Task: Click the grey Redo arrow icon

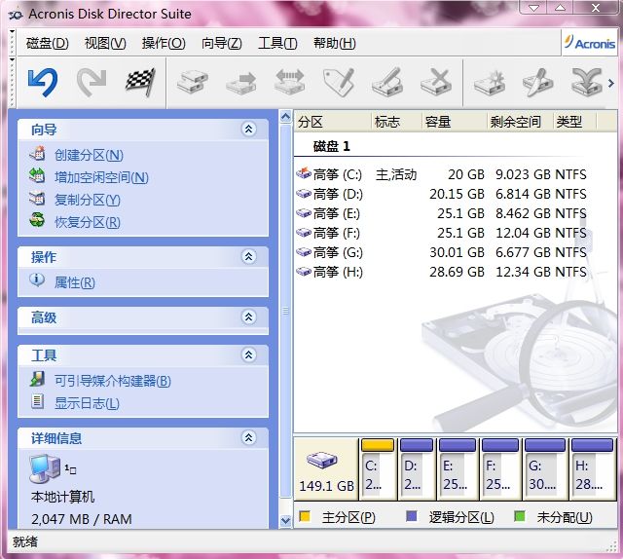Action: point(91,83)
